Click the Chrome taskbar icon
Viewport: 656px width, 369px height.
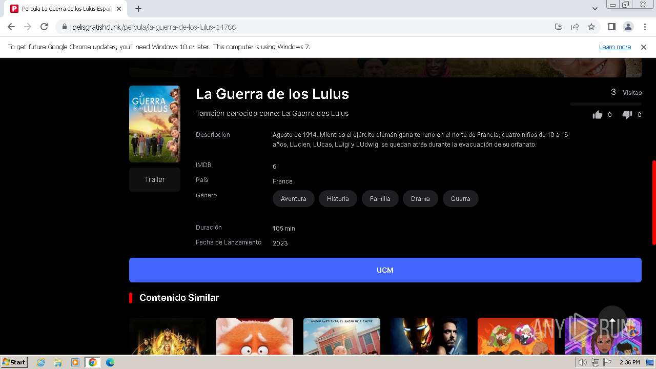[93, 362]
